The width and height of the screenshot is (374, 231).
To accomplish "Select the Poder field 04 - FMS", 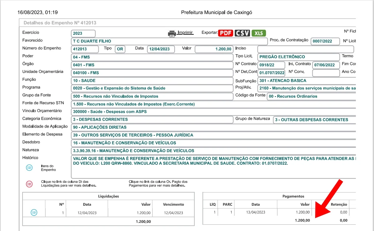I will click(x=152, y=57).
